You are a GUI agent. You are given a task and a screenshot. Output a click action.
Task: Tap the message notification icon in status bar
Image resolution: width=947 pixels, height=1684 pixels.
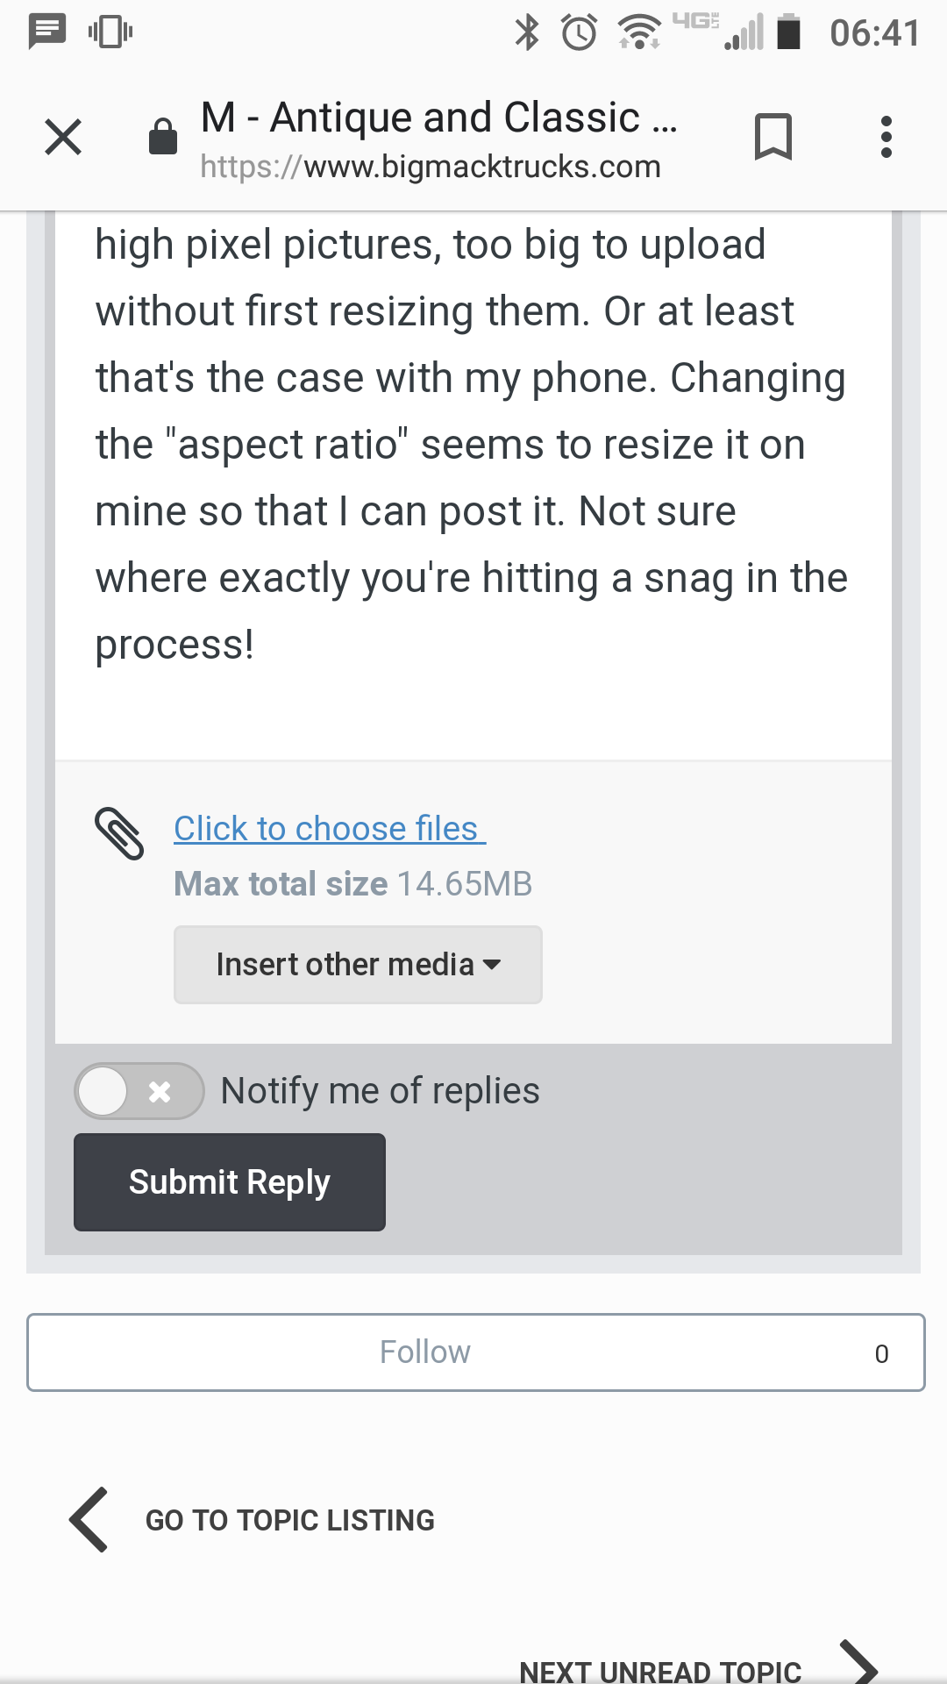tap(47, 32)
